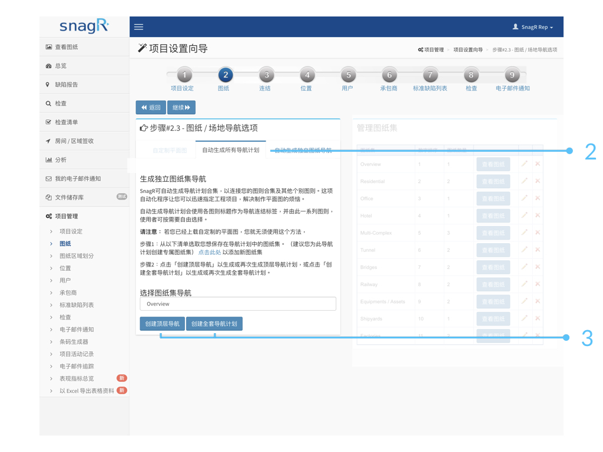Screen dimensions: 603x452
Task: Open 分析 in the sidebar
Action: (84, 160)
